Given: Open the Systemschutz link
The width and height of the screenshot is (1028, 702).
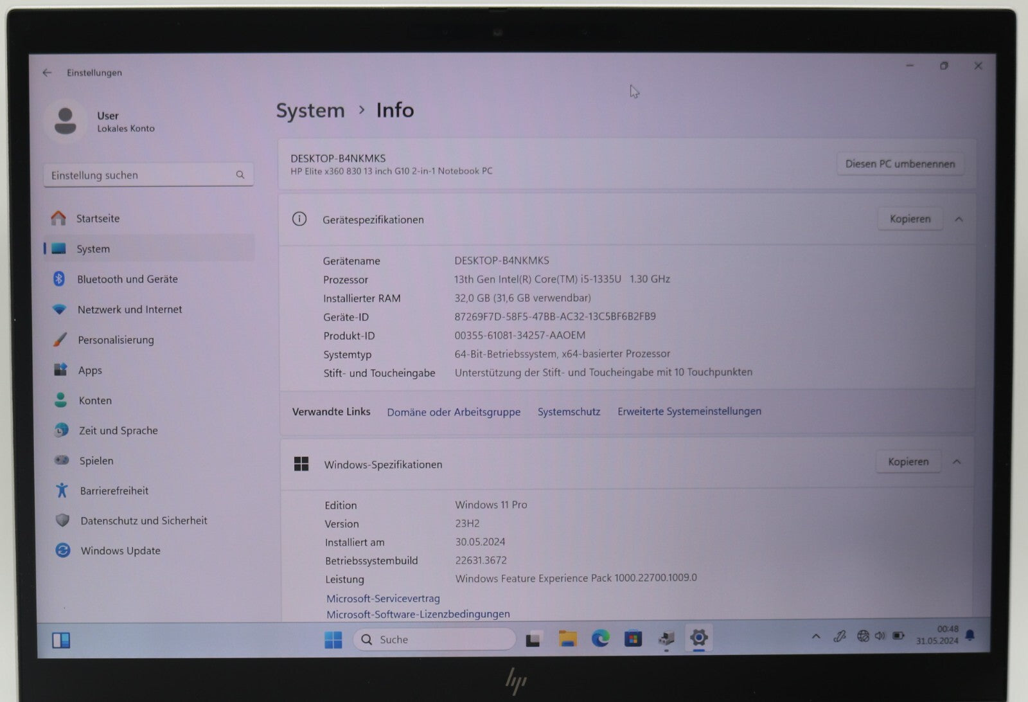Looking at the screenshot, I should [x=569, y=411].
